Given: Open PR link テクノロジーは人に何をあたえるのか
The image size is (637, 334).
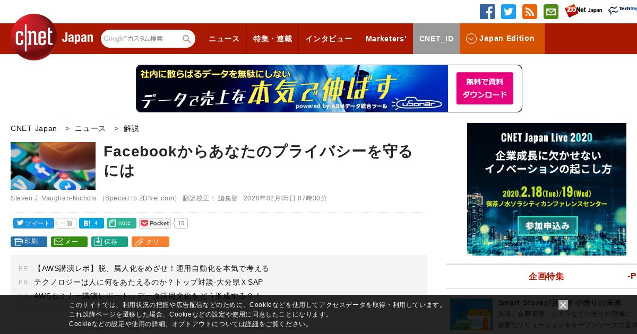Looking at the screenshot, I should (149, 283).
